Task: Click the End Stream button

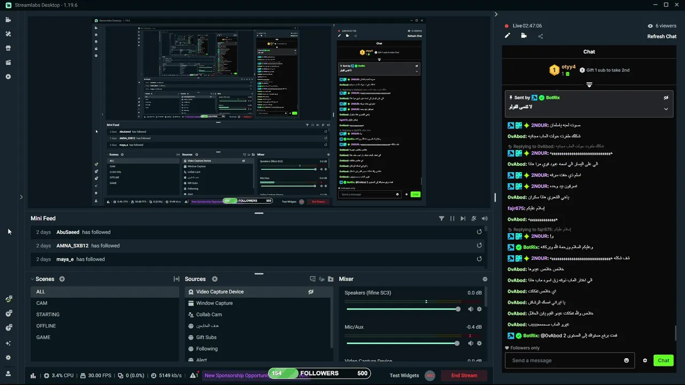Action: click(464, 375)
